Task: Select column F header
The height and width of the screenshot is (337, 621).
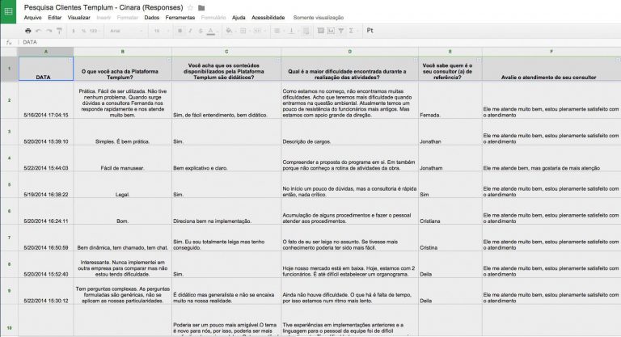Action: (551, 52)
